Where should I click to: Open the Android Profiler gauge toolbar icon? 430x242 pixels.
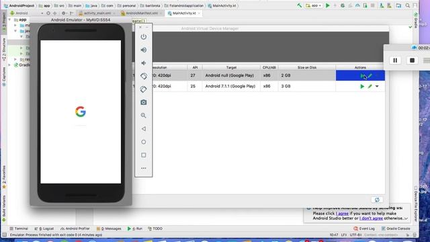(357, 5)
